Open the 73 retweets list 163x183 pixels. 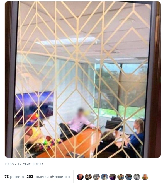pyautogui.click(x=14, y=177)
